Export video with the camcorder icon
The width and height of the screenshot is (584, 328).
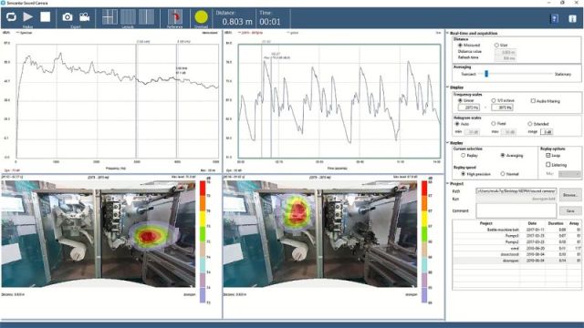tap(85, 17)
